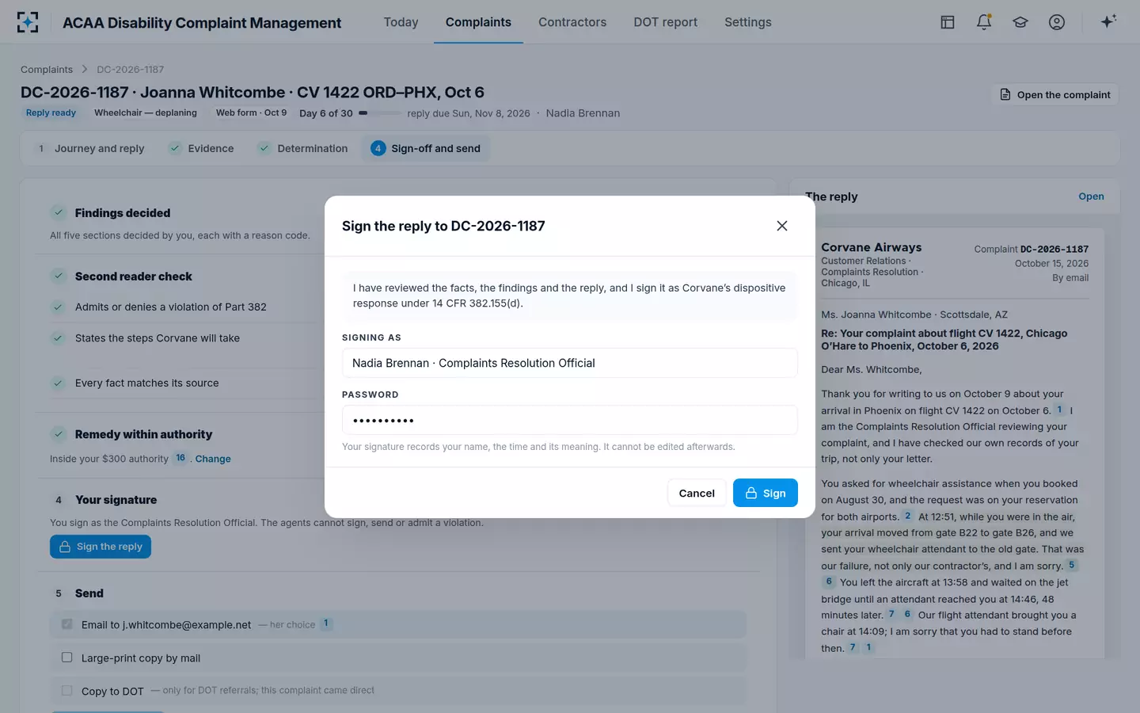Click check icon beside Every fact matches

coord(58,383)
